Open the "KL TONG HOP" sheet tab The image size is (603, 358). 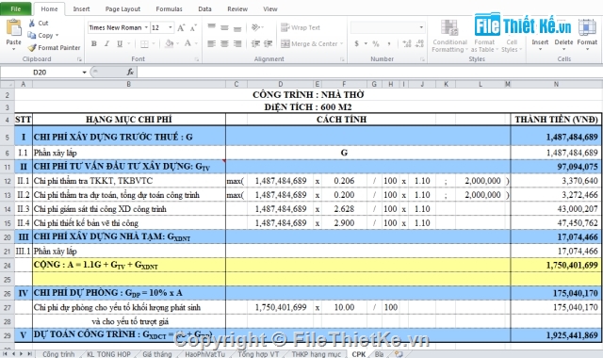(108, 354)
